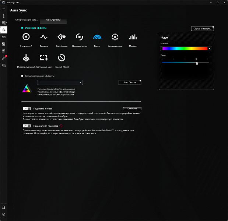Select the Интеллектуальный smart effect icon
The width and height of the screenshot is (228, 221).
click(26, 58)
